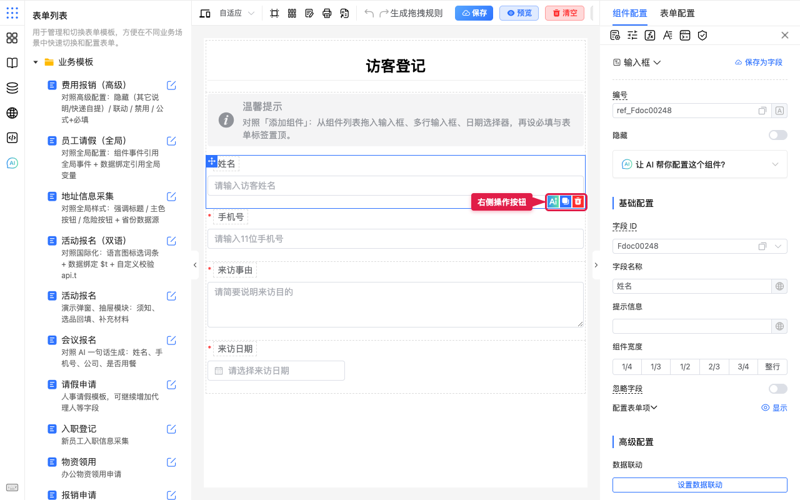Toggle the 忽略字段 switch
Image resolution: width=800 pixels, height=500 pixels.
click(778, 389)
